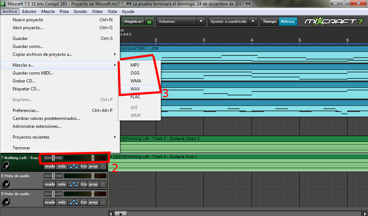The image size is (368, 216).
Task: Expand prep options arrow on track 8
Action: click(103, 184)
